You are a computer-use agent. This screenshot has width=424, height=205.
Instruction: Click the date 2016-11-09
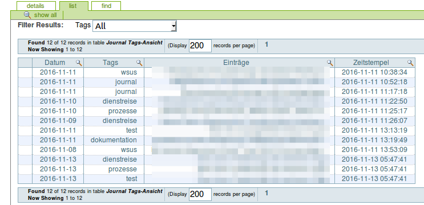point(58,121)
